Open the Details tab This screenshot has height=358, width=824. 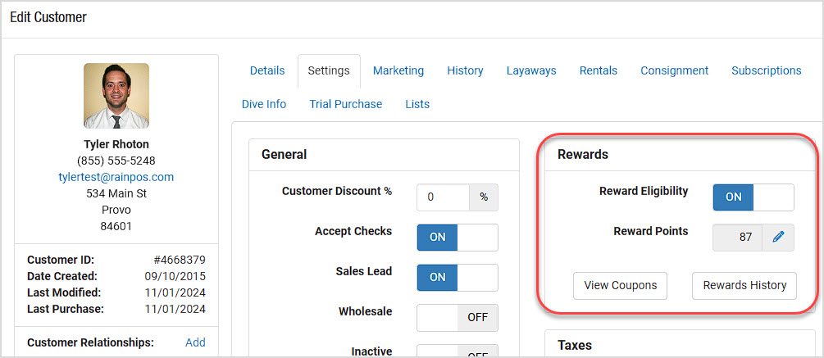(267, 70)
